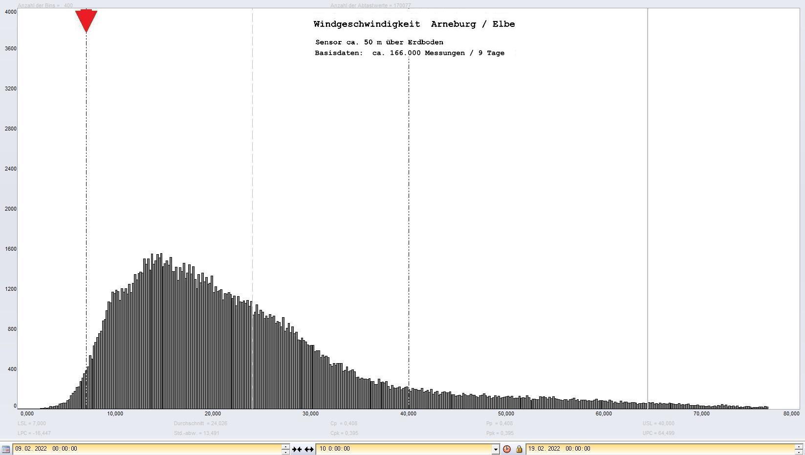805x455 pixels.
Task: Click the y-axis label 1600
Action: click(11, 249)
